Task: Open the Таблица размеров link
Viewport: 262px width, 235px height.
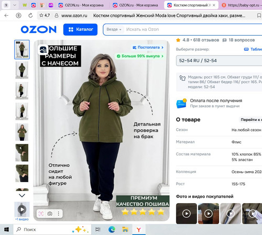Action: point(253,49)
